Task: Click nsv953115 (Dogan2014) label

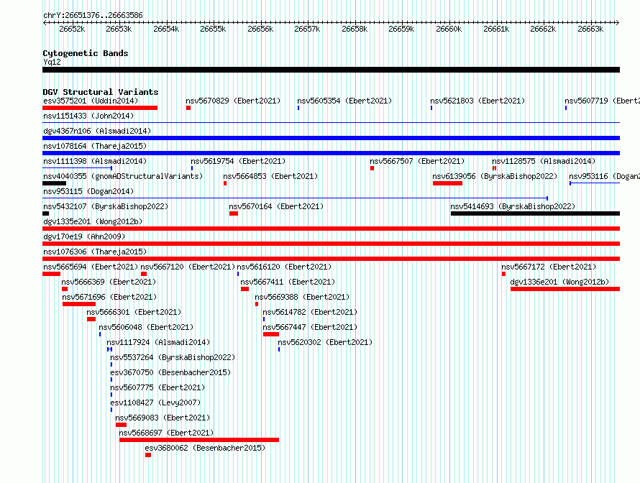Action: (88, 191)
